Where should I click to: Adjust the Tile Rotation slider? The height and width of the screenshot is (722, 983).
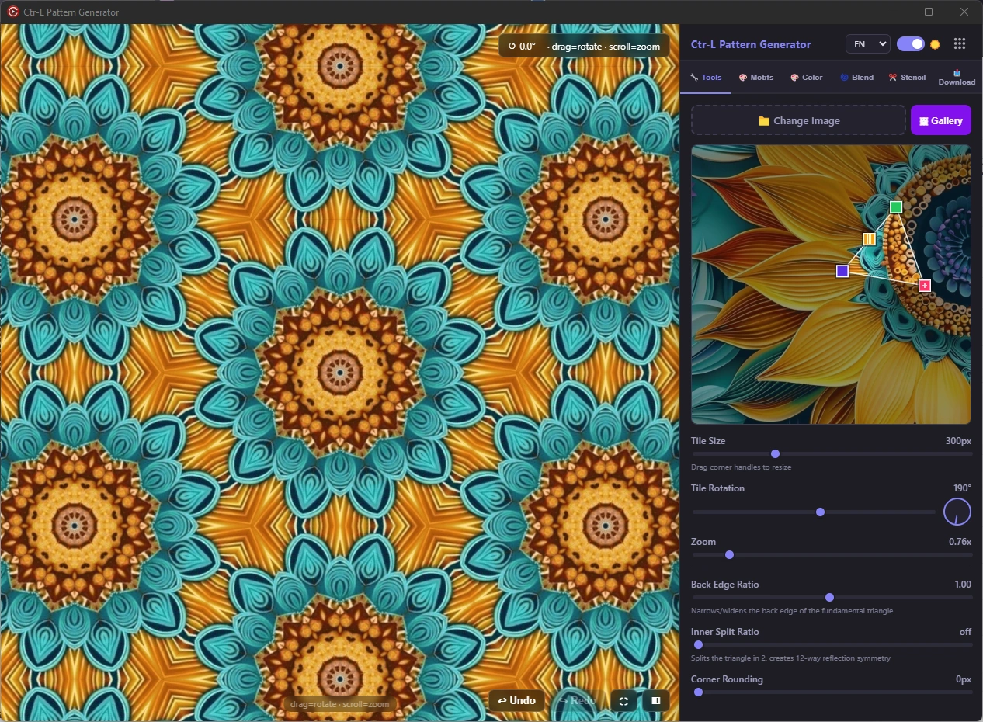click(814, 512)
